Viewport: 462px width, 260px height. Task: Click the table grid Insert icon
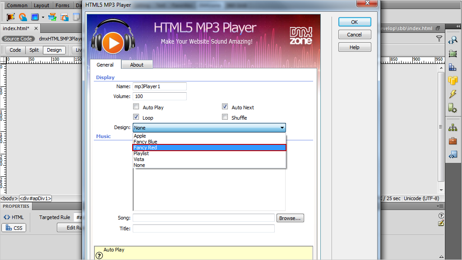76,17
